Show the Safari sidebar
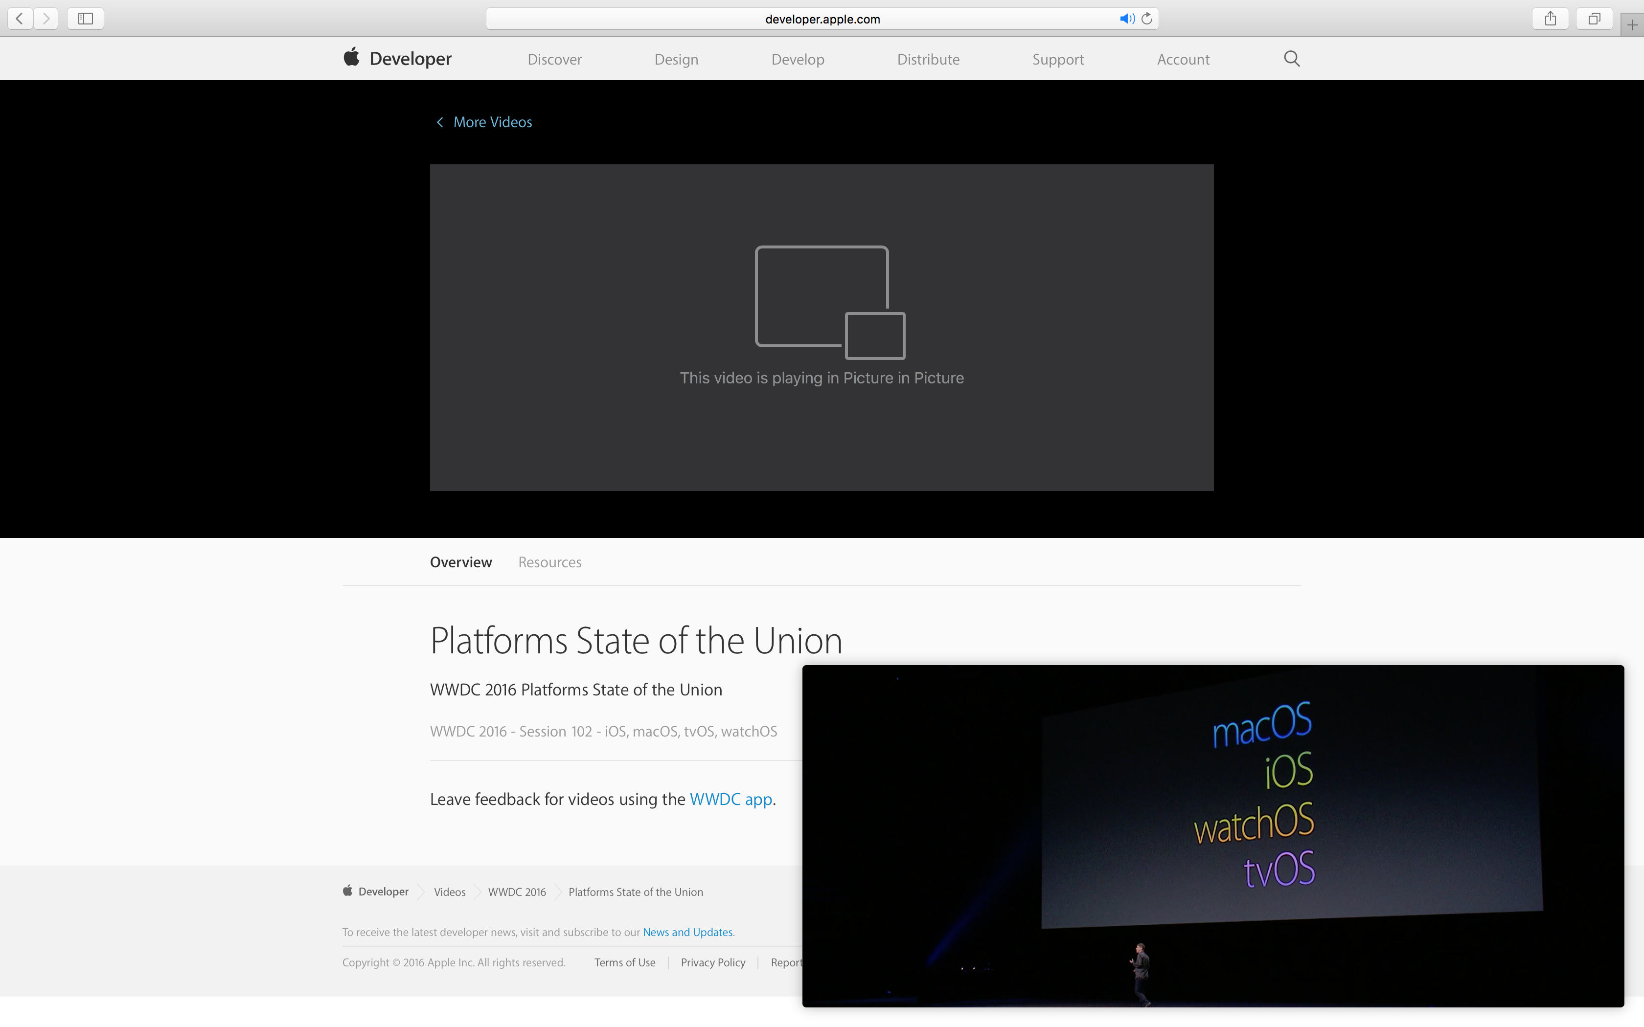Image resolution: width=1644 pixels, height=1027 pixels. 85,19
